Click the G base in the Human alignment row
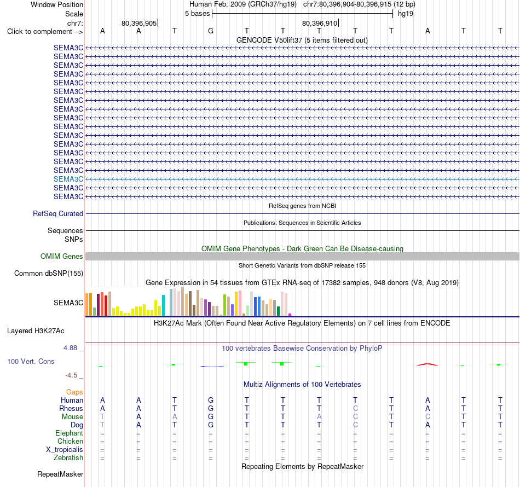The height and width of the screenshot is (487, 520). tap(211, 400)
